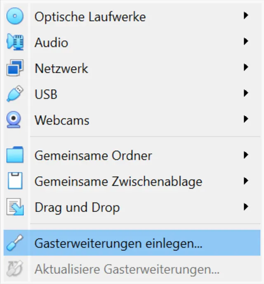
Task: Click the optical disc icon
Action: pos(15,17)
